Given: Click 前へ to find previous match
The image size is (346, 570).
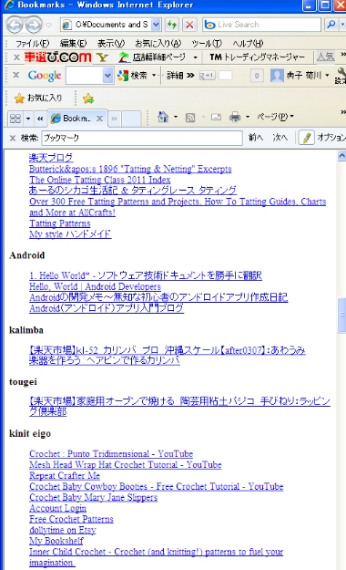Looking at the screenshot, I should coord(256,138).
